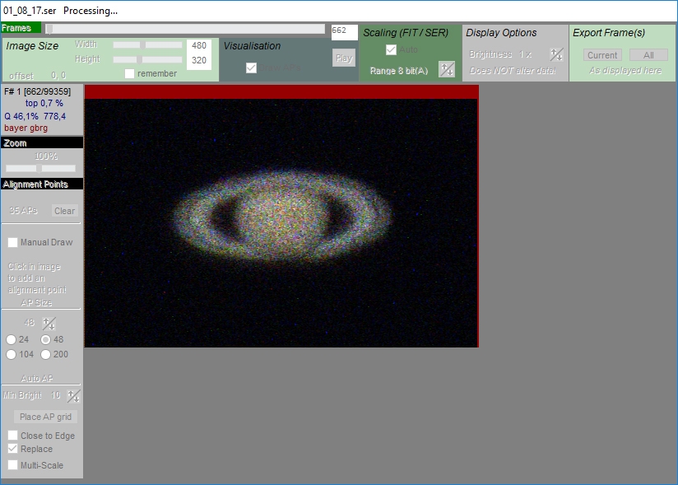Click the '100%' zoom value text
Image resolution: width=678 pixels, height=485 pixels.
point(46,156)
